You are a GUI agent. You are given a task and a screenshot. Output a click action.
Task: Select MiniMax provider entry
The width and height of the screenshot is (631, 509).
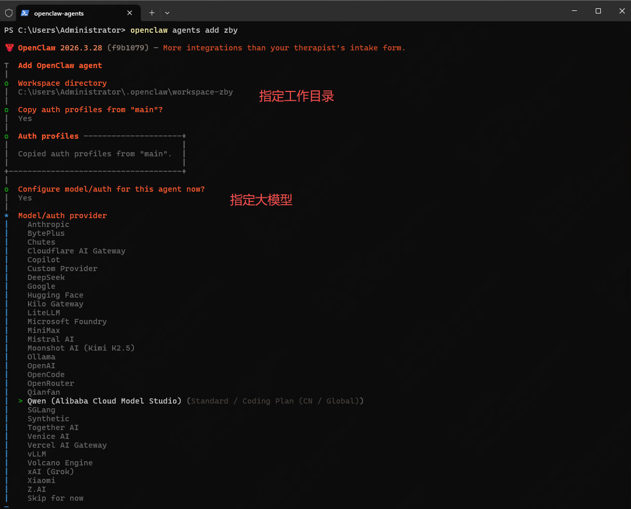click(x=44, y=330)
